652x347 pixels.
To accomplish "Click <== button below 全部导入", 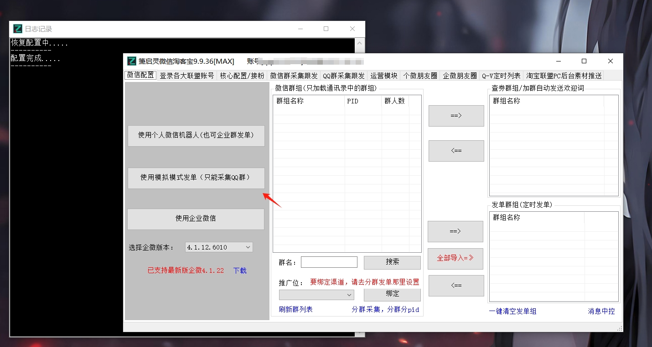I will pos(456,286).
